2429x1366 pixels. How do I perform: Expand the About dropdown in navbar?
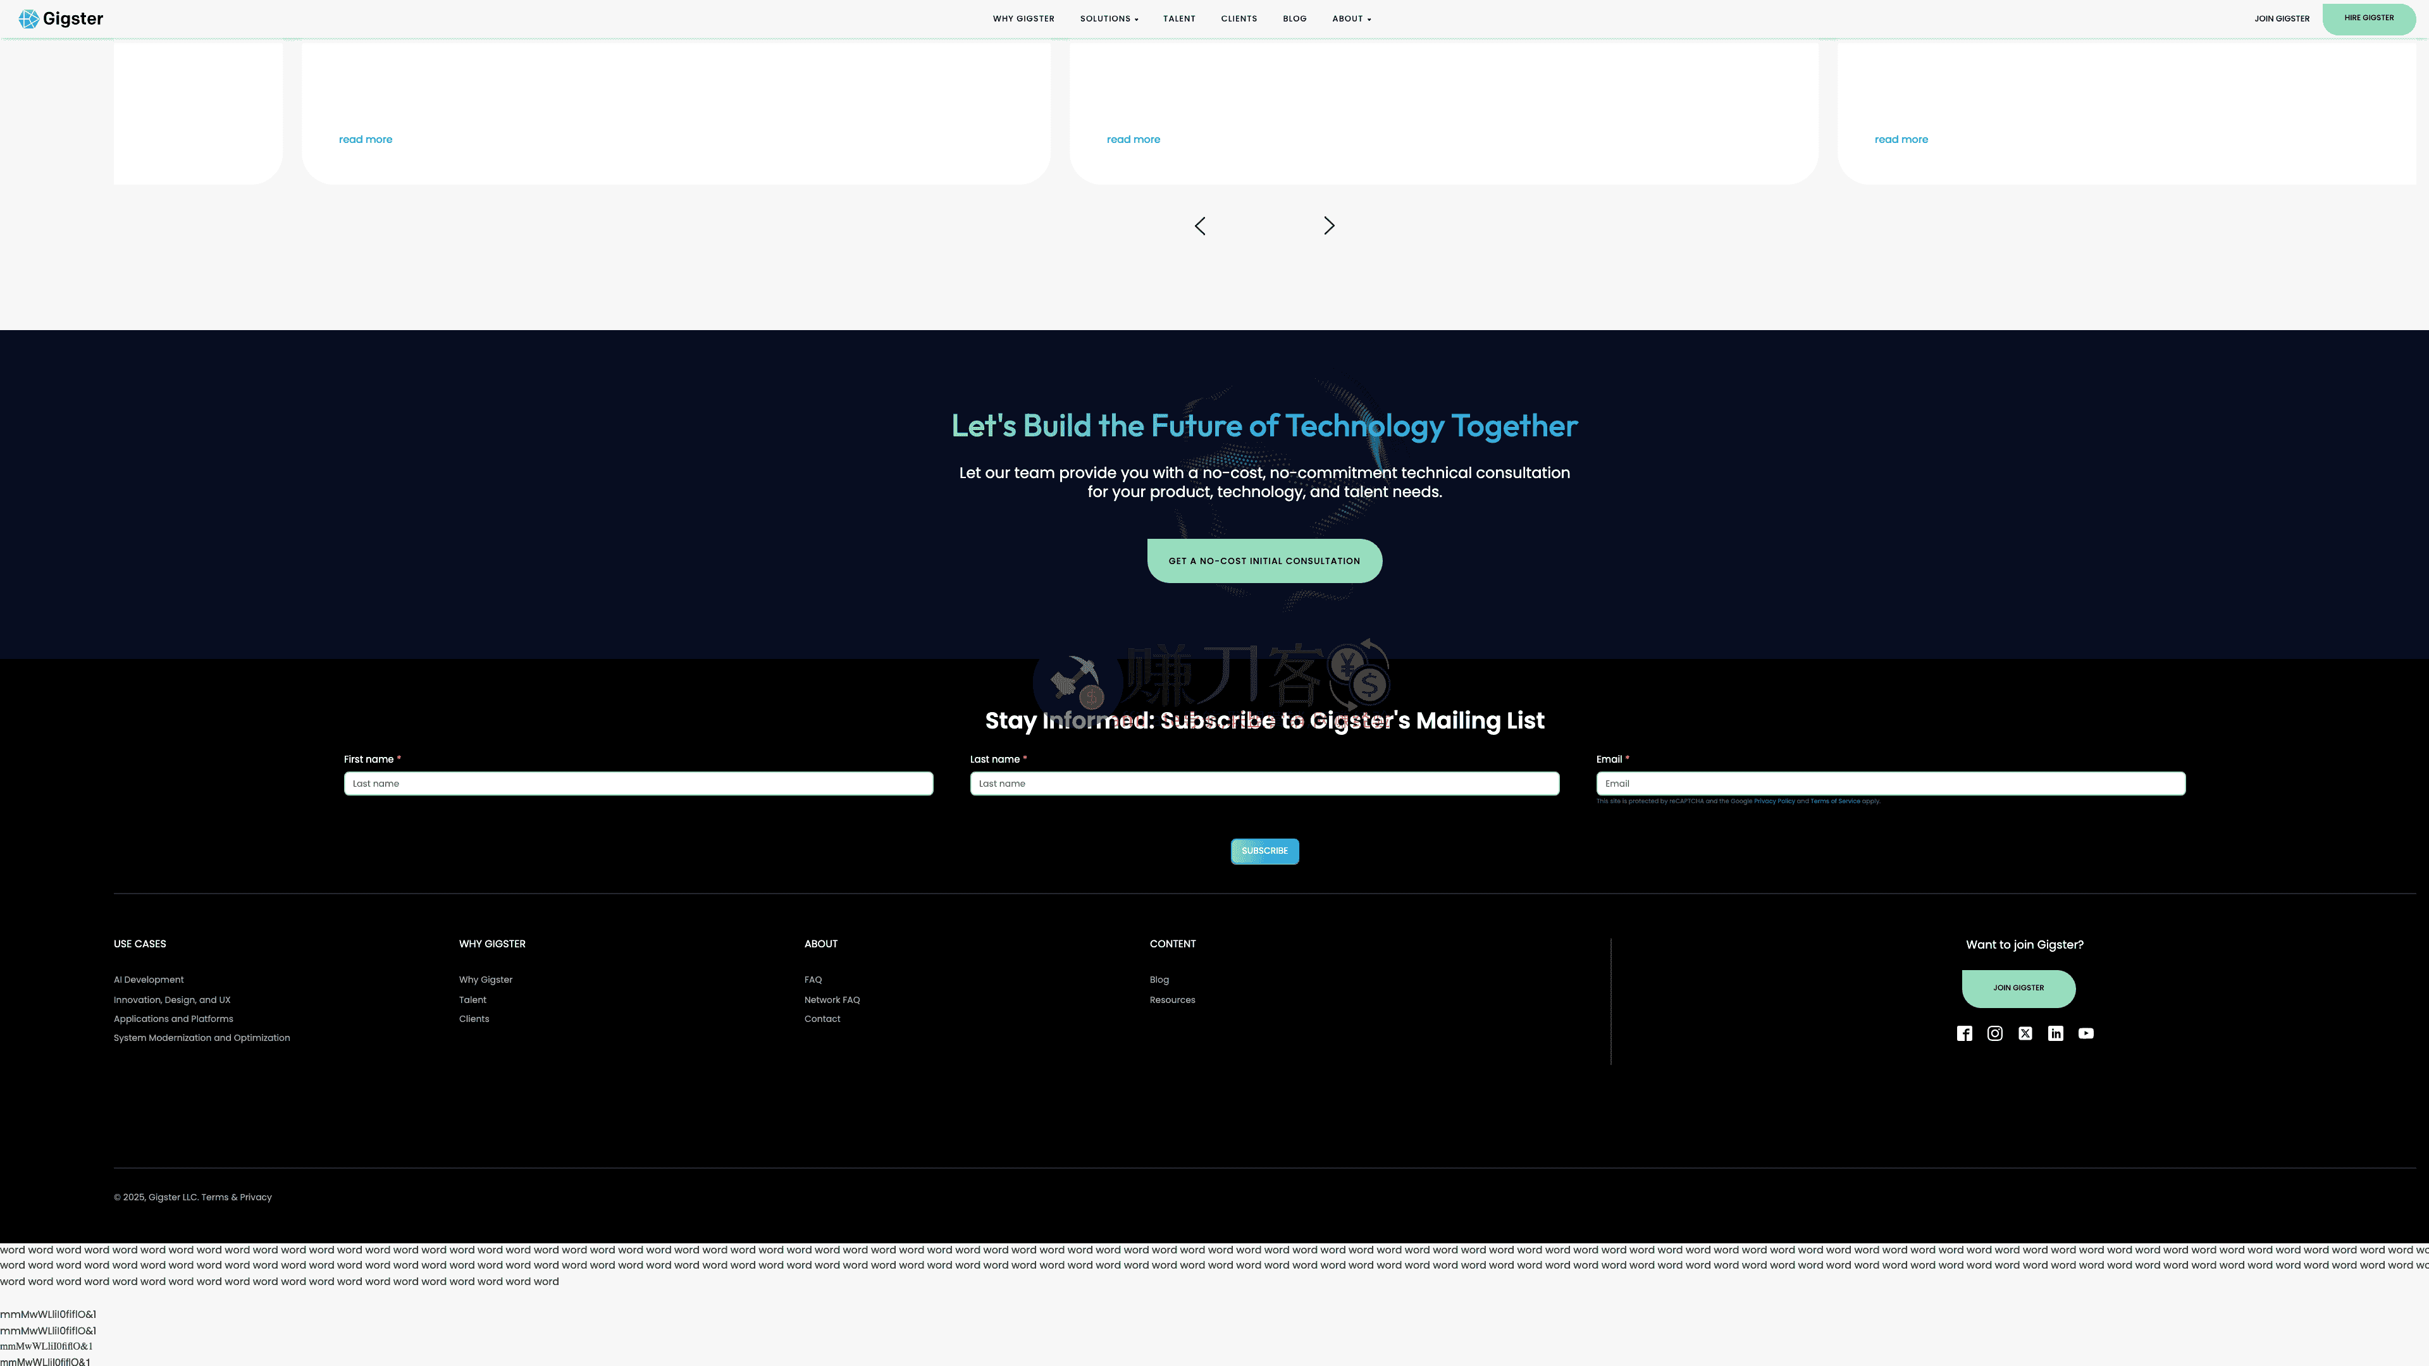(1351, 19)
